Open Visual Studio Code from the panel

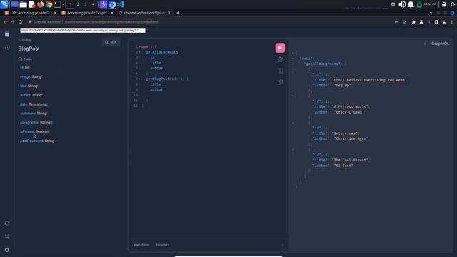pos(121,4)
